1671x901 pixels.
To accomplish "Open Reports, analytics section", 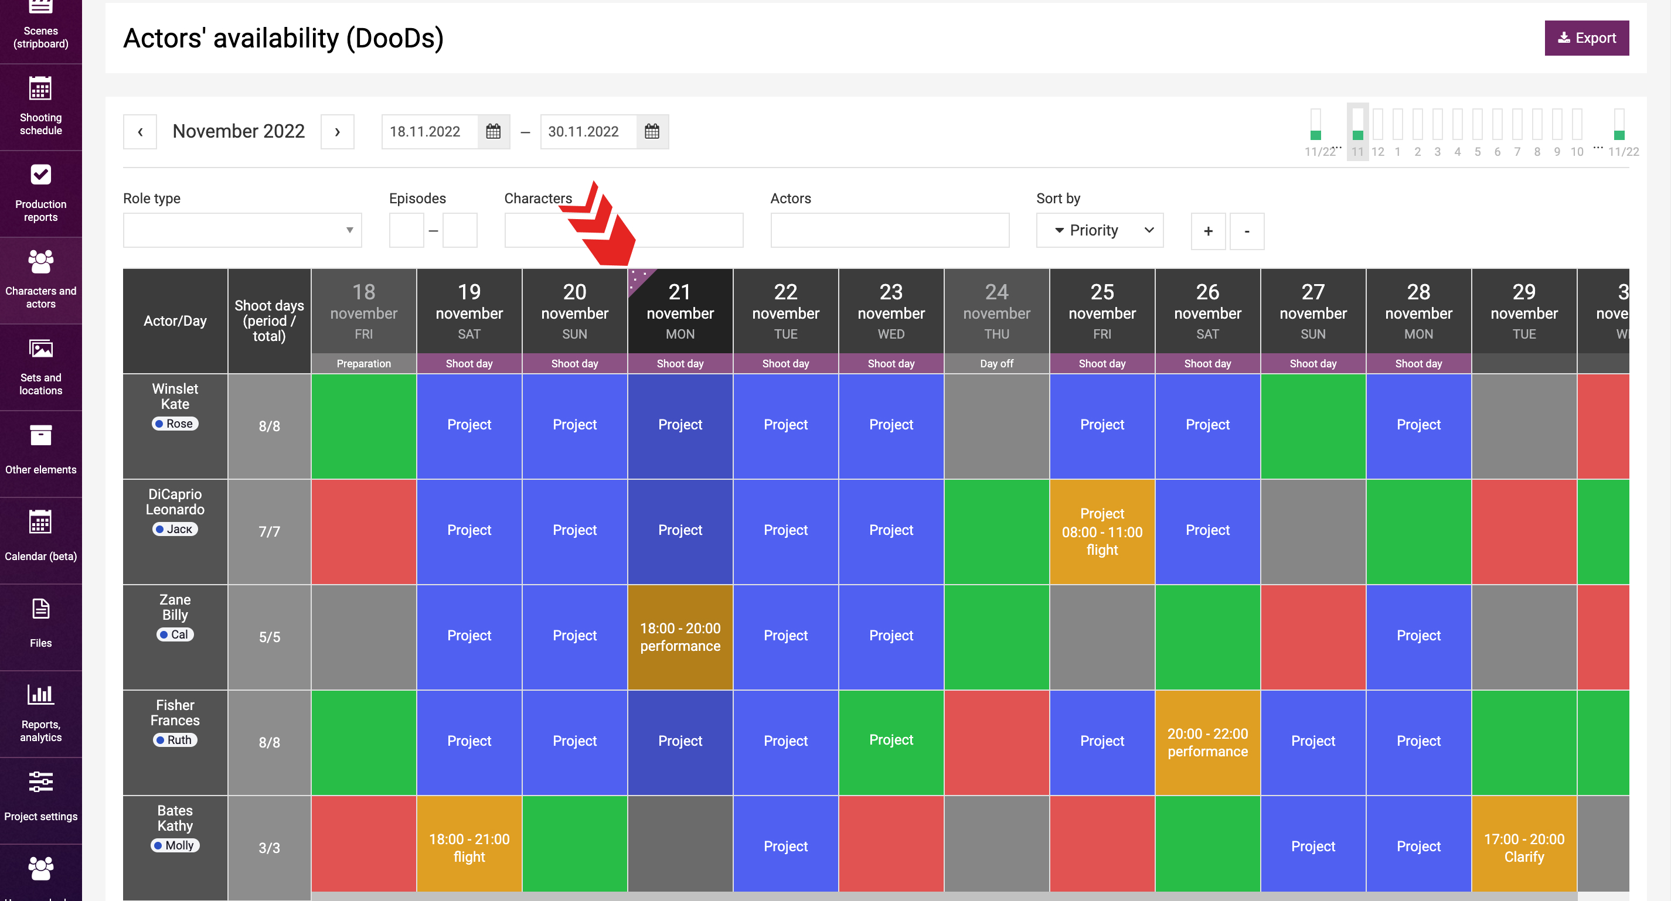I will tap(41, 713).
